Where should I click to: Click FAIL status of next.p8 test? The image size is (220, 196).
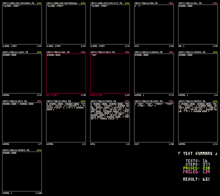39,101
